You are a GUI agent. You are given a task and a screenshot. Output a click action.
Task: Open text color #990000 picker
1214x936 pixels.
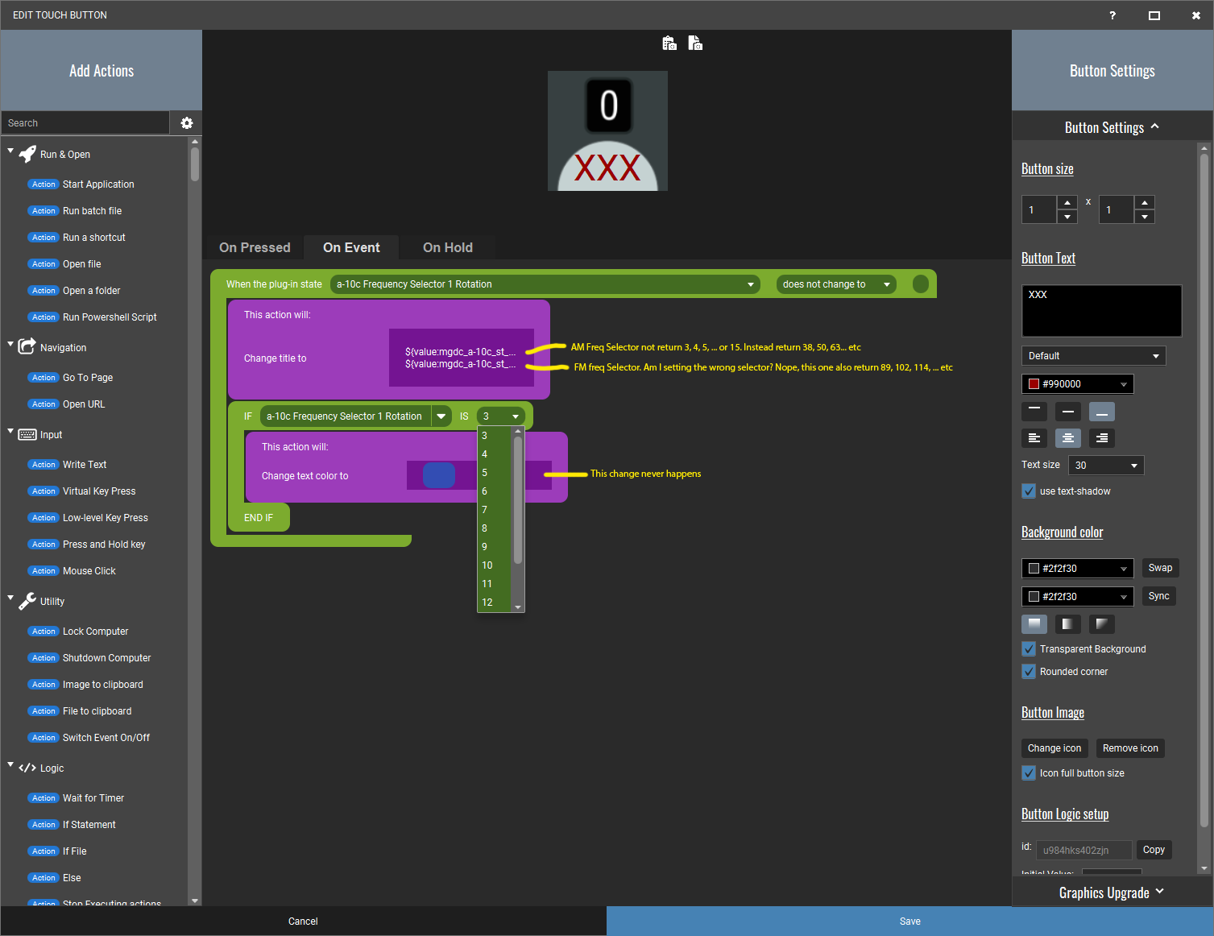pyautogui.click(x=1077, y=384)
